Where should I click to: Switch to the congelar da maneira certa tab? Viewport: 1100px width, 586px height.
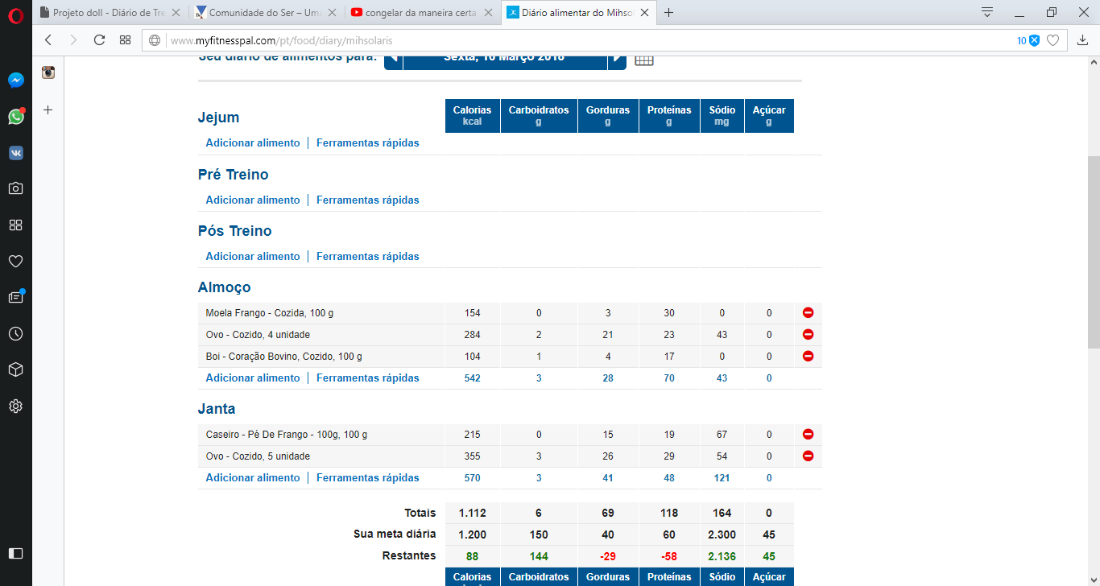tap(419, 13)
